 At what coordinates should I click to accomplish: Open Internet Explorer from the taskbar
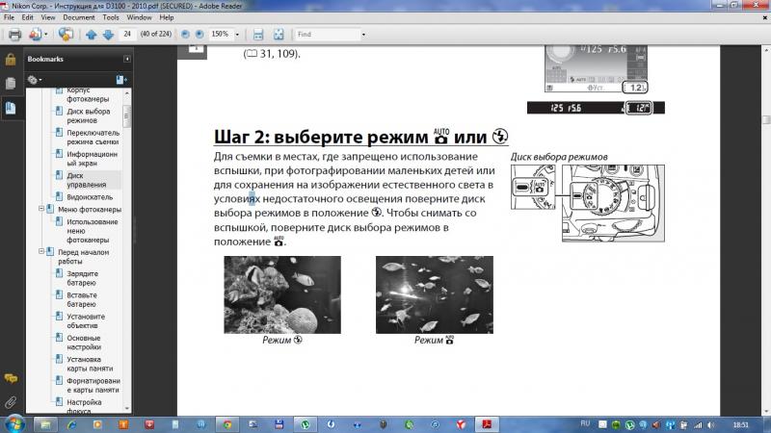(71, 424)
